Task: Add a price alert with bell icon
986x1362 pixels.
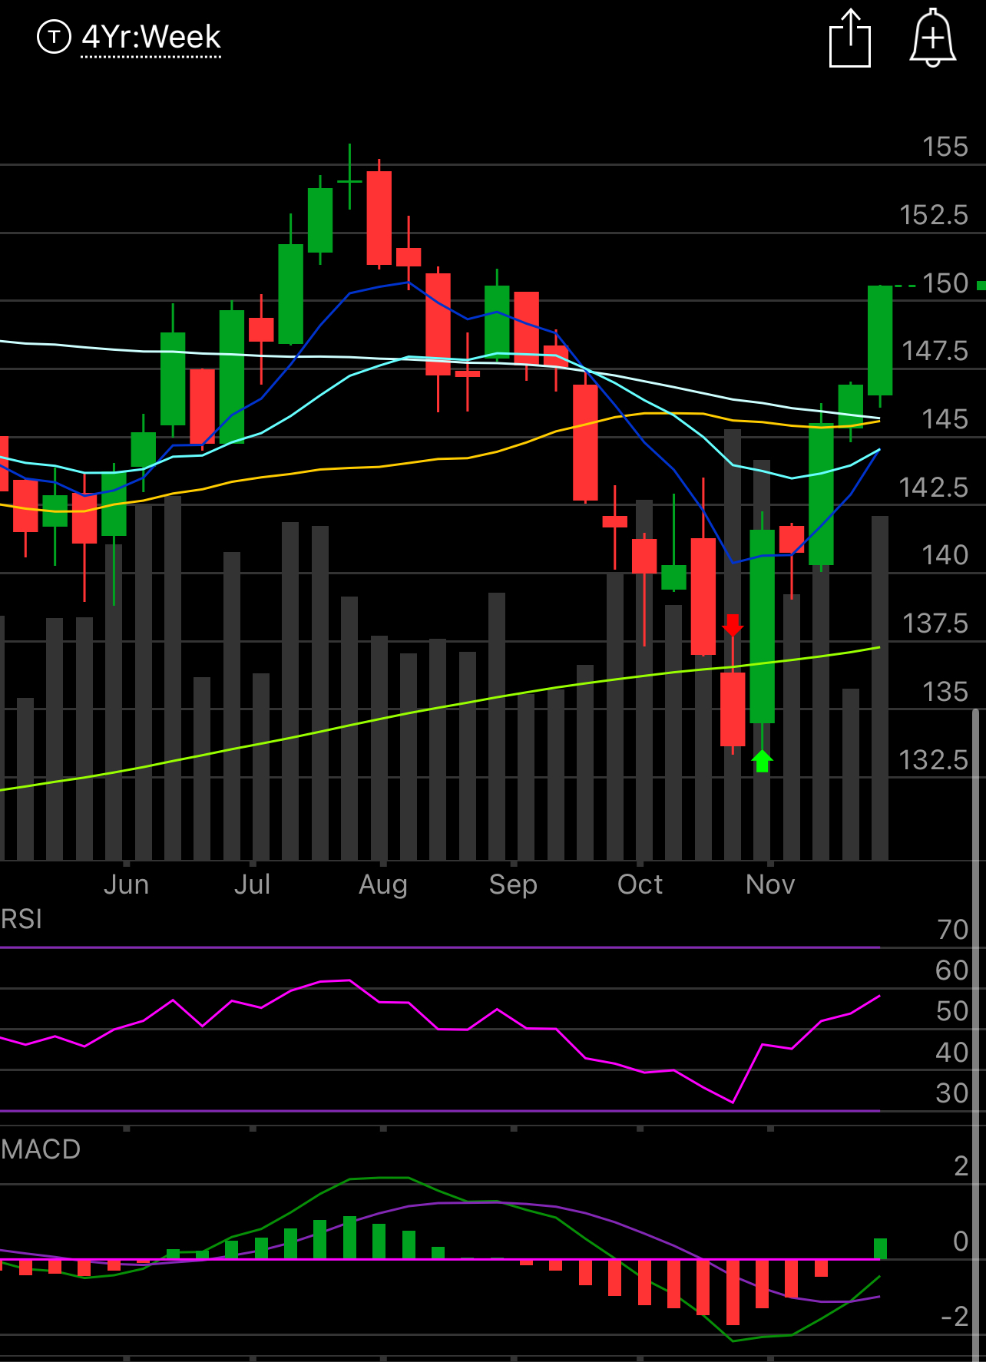Action: pos(932,38)
